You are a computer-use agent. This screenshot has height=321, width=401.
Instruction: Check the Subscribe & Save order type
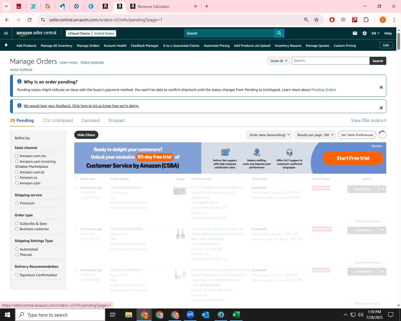[x=17, y=224]
